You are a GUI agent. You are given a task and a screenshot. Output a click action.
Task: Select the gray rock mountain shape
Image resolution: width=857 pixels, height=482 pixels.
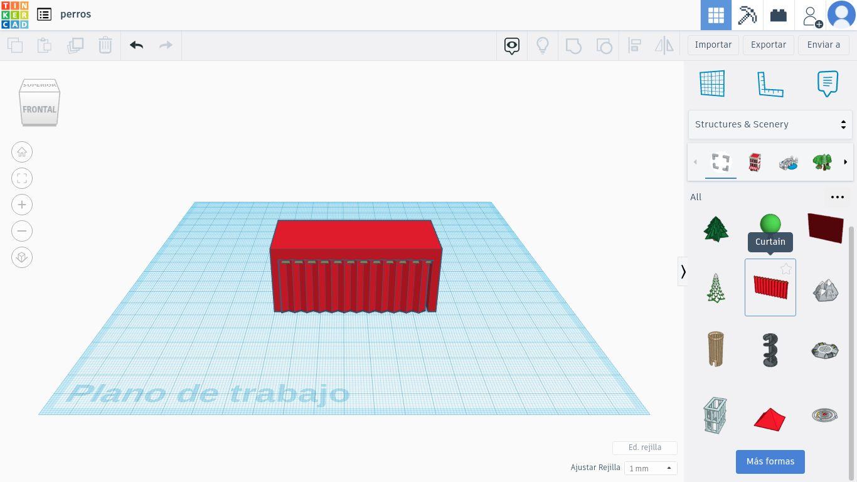[825, 289]
